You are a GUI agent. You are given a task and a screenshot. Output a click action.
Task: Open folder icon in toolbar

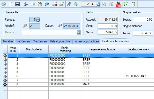[4, 4]
